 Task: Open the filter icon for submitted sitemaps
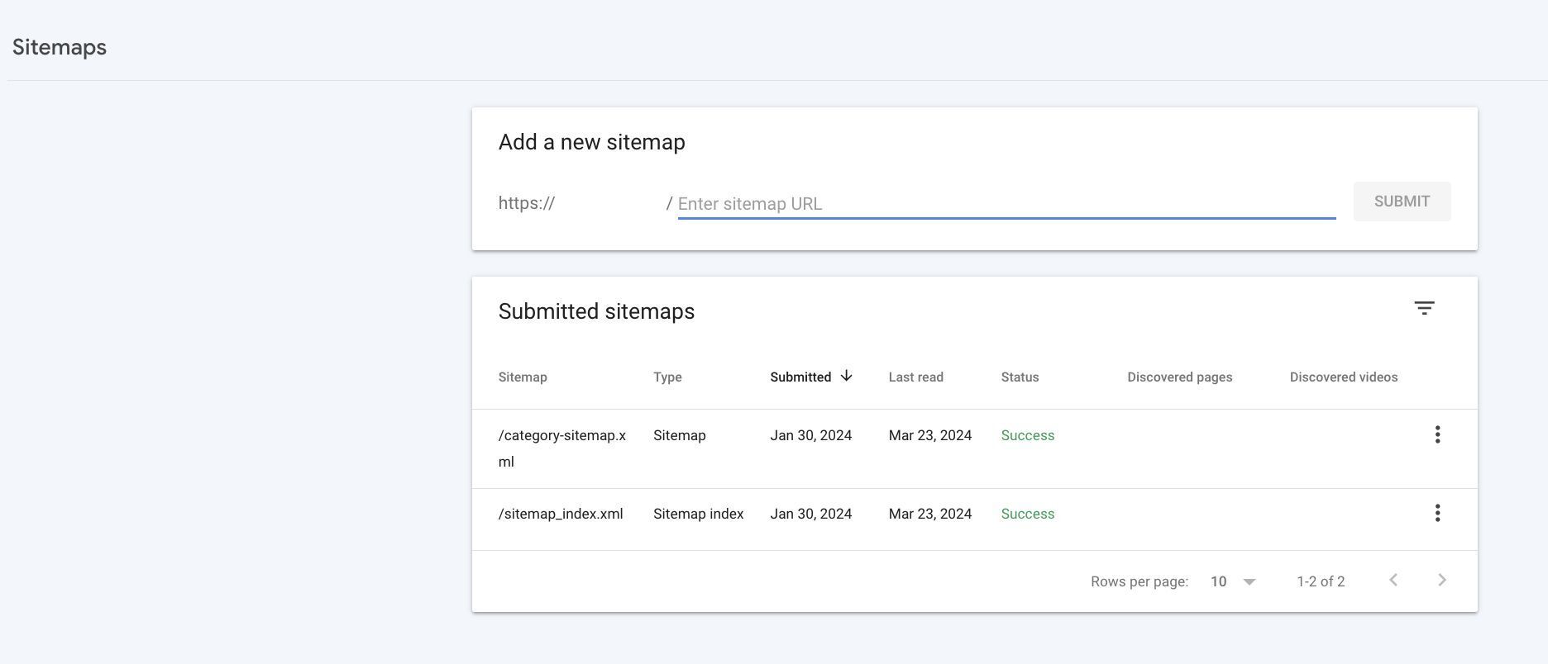tap(1423, 309)
